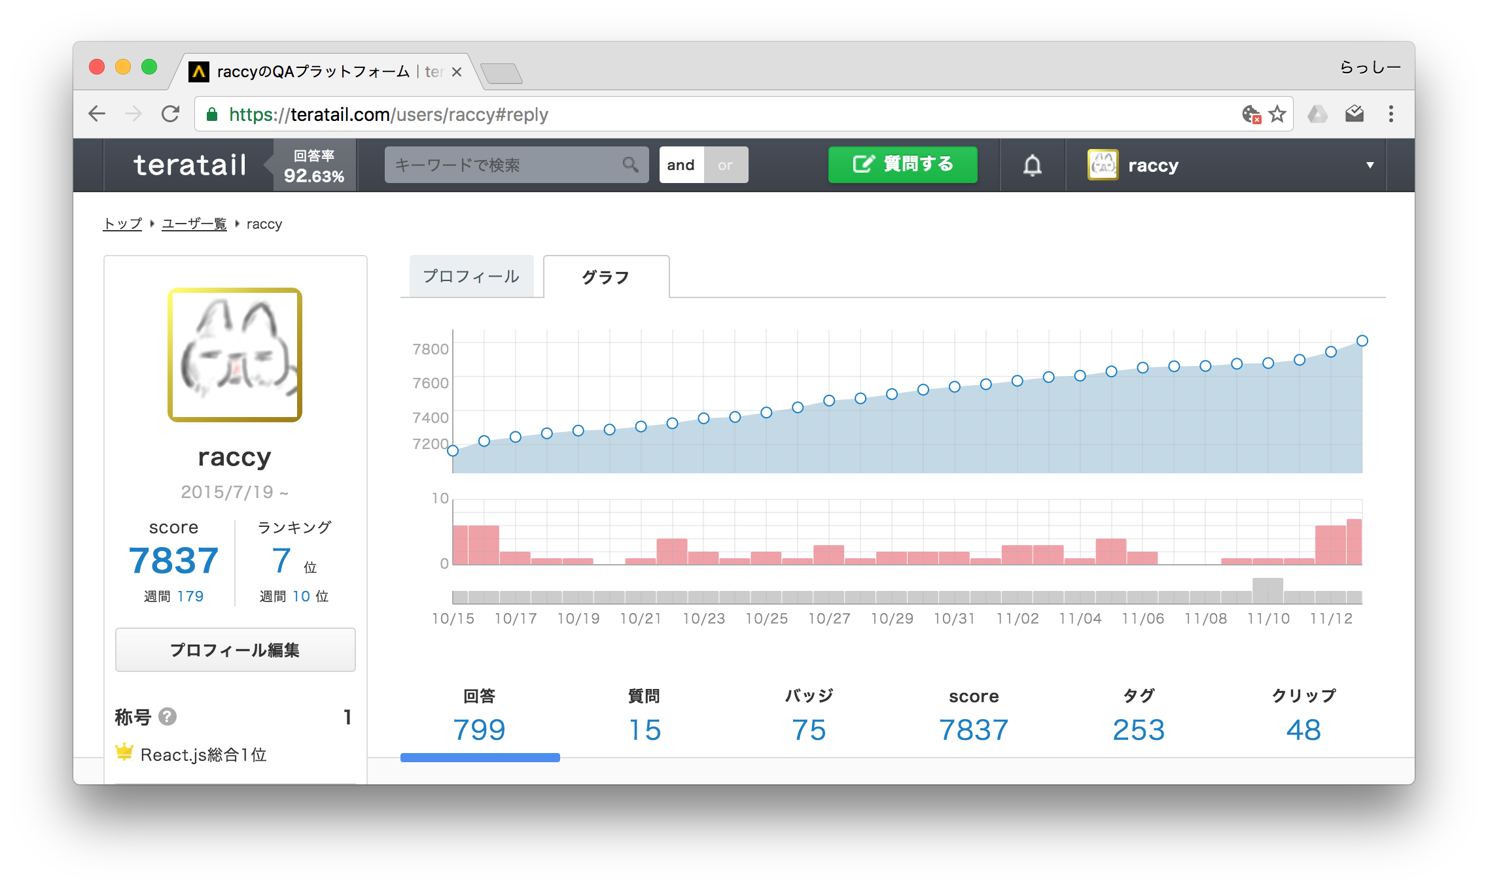Click the notification bell icon
The image size is (1488, 889).
pos(1032,165)
